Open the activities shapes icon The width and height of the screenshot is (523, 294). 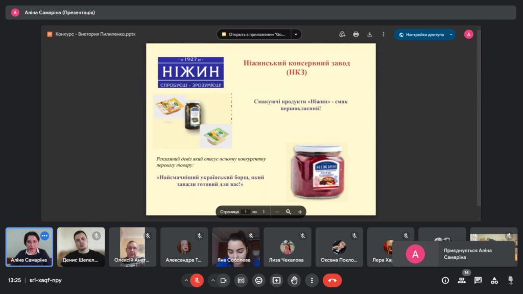494,280
